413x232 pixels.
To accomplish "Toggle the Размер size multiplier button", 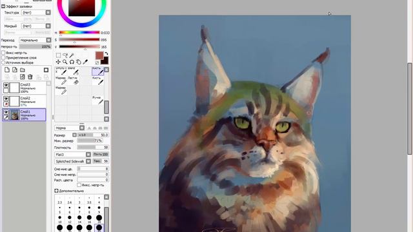I will [x=74, y=135].
